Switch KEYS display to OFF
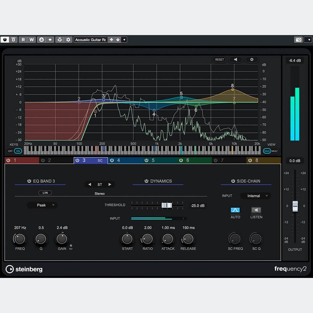Screen dimensions: 313x313 10,151
